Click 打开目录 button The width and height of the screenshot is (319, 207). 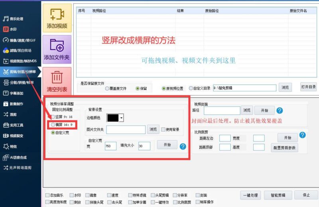point(308,87)
